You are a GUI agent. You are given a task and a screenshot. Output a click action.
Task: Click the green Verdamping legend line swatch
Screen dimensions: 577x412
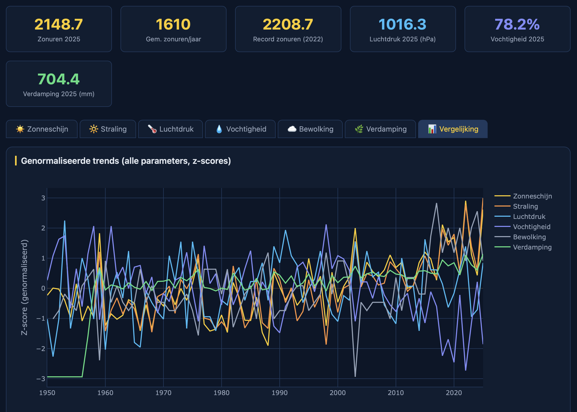[502, 247]
